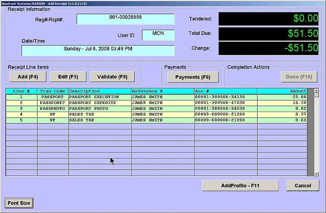The image size is (326, 213).
Task: Click account 00001-300500-34150
Action: [x=226, y=97]
